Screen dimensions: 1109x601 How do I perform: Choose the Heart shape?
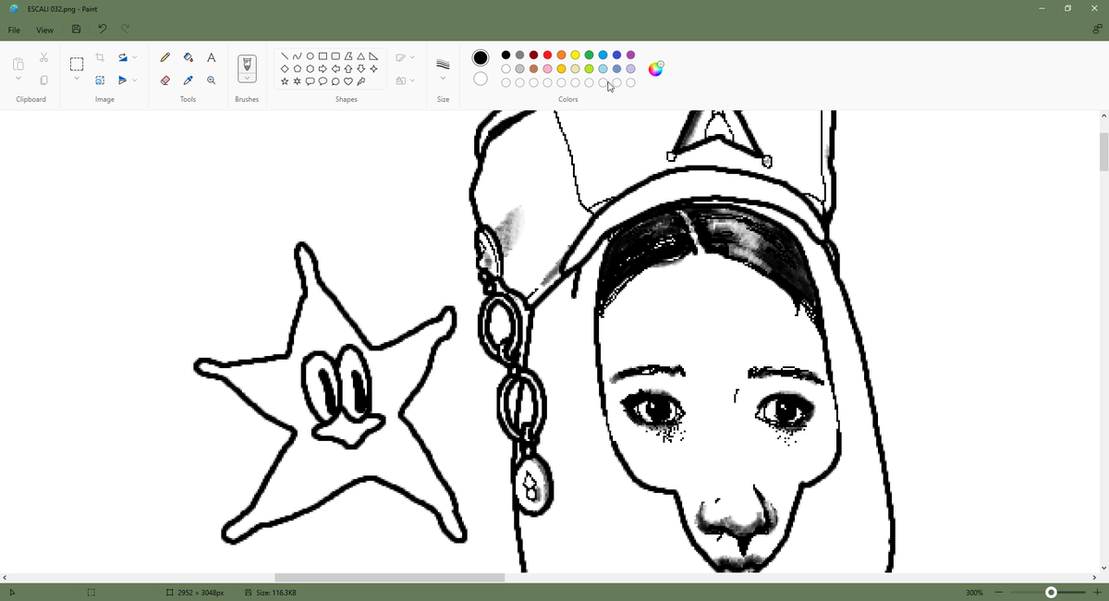click(347, 80)
